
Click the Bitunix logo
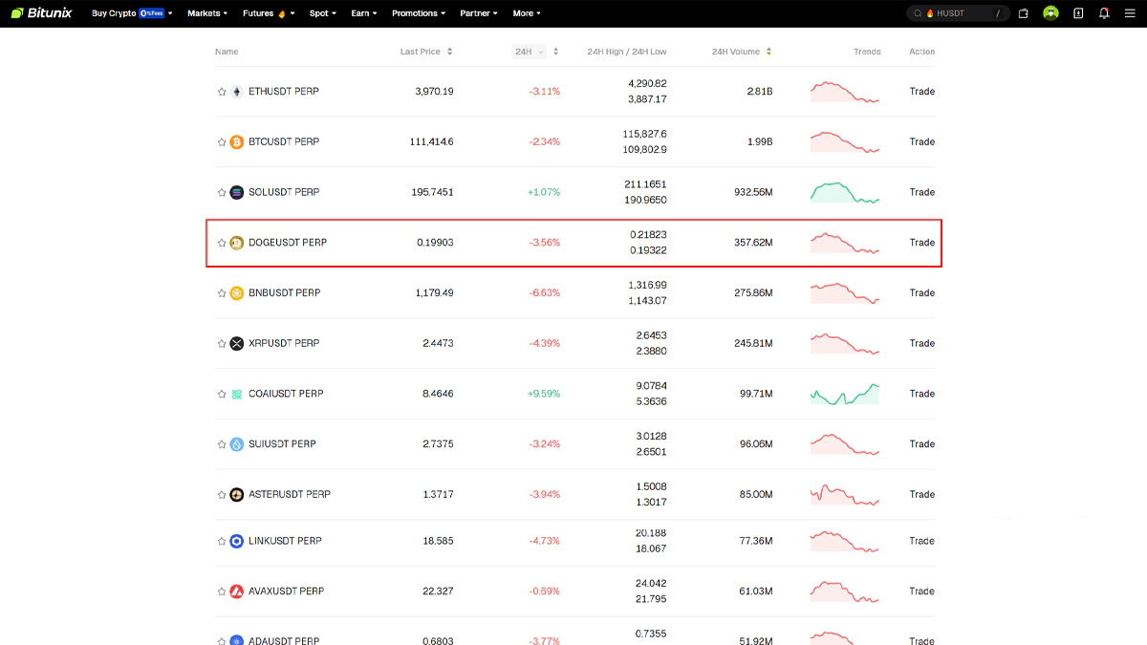(x=41, y=13)
